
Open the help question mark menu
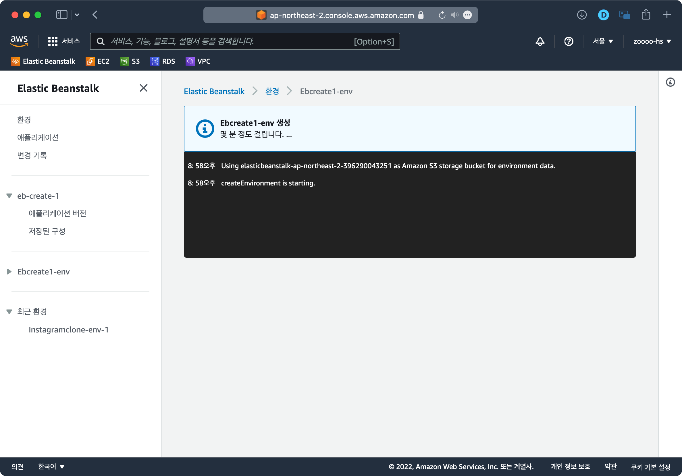point(569,41)
